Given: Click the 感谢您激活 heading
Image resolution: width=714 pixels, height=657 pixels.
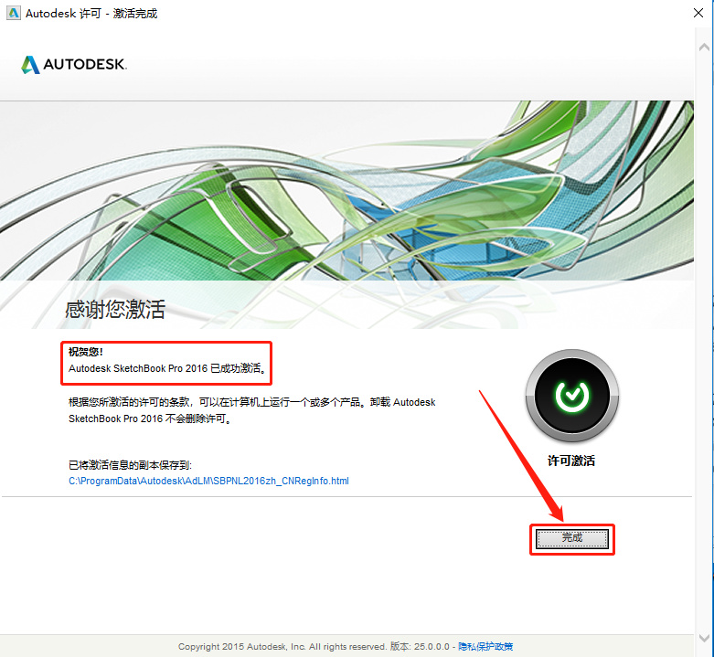Looking at the screenshot, I should tap(115, 310).
